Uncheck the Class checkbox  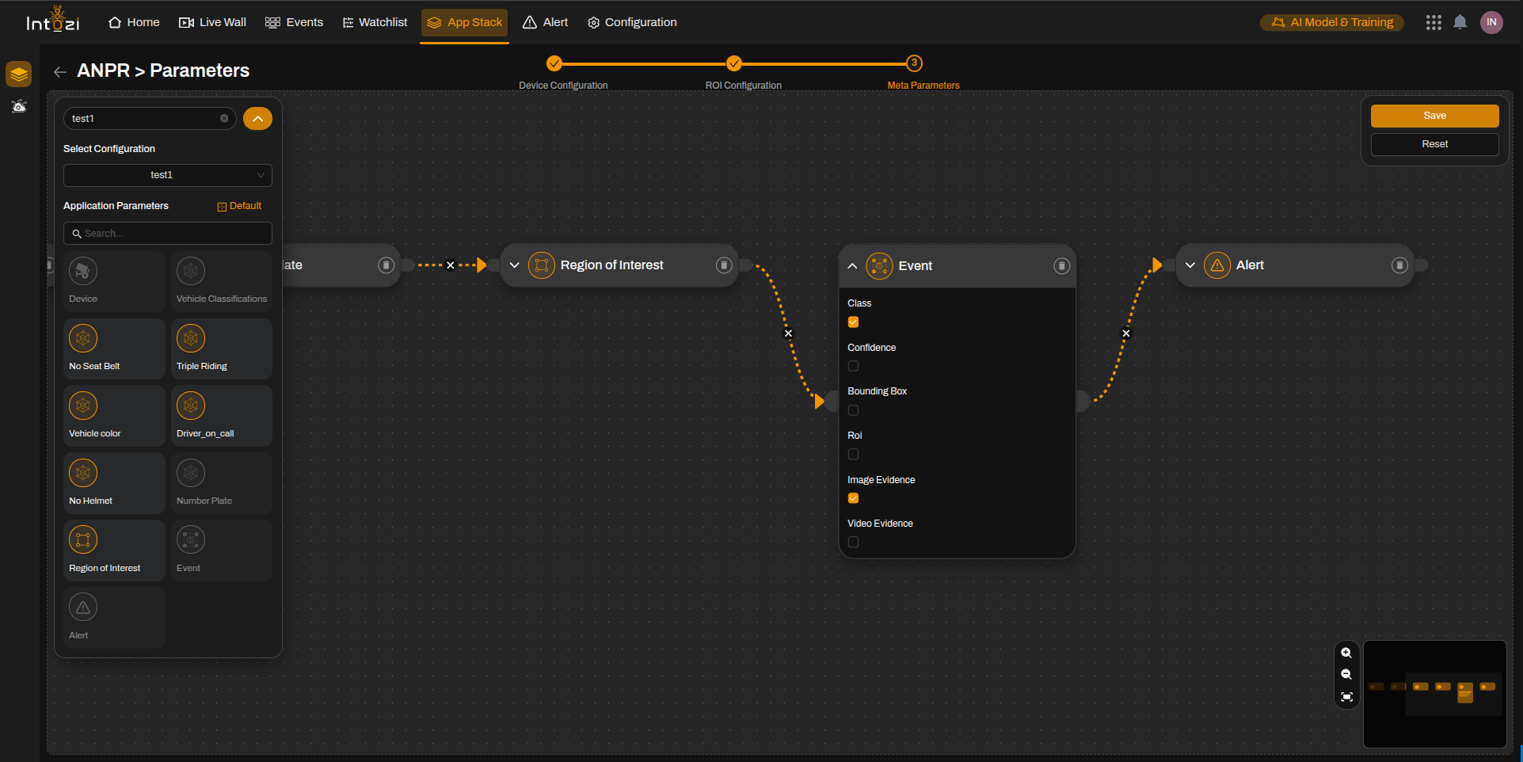click(853, 322)
